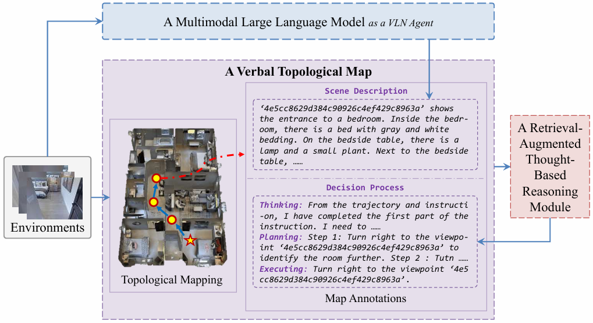Click the 'as a VLN Agent' italic text

pyautogui.click(x=401, y=23)
